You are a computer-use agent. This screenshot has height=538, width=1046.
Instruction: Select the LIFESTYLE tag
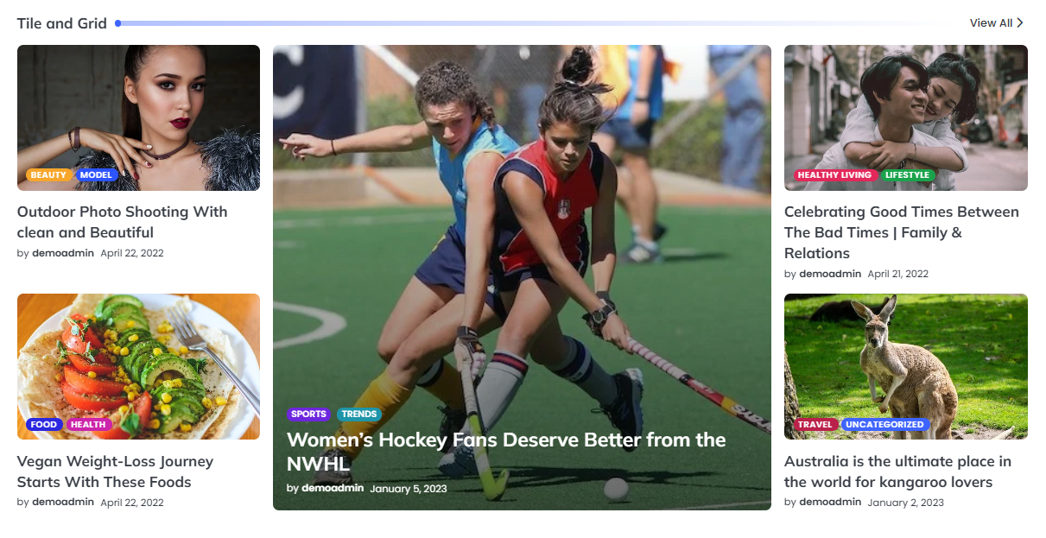point(908,175)
